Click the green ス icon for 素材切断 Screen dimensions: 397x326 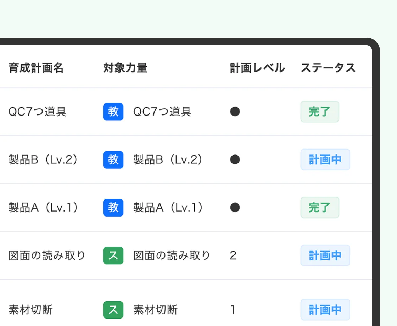click(113, 310)
